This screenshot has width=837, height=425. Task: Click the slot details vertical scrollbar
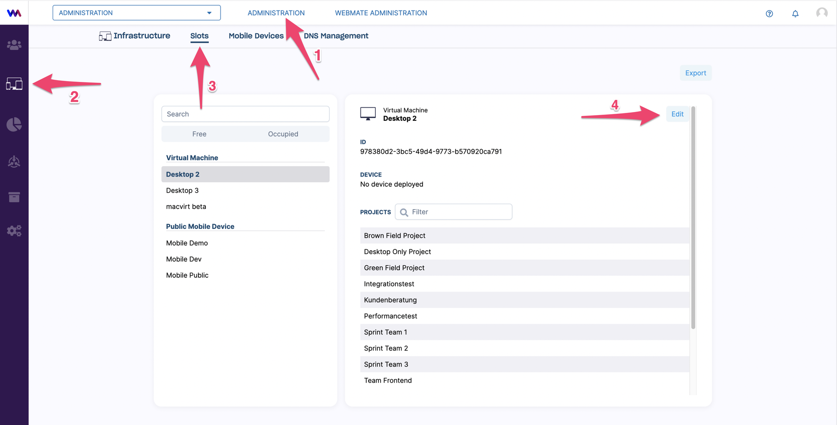click(x=693, y=218)
